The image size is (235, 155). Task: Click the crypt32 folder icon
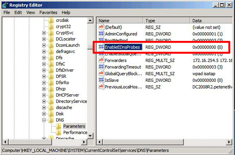pos(51,26)
